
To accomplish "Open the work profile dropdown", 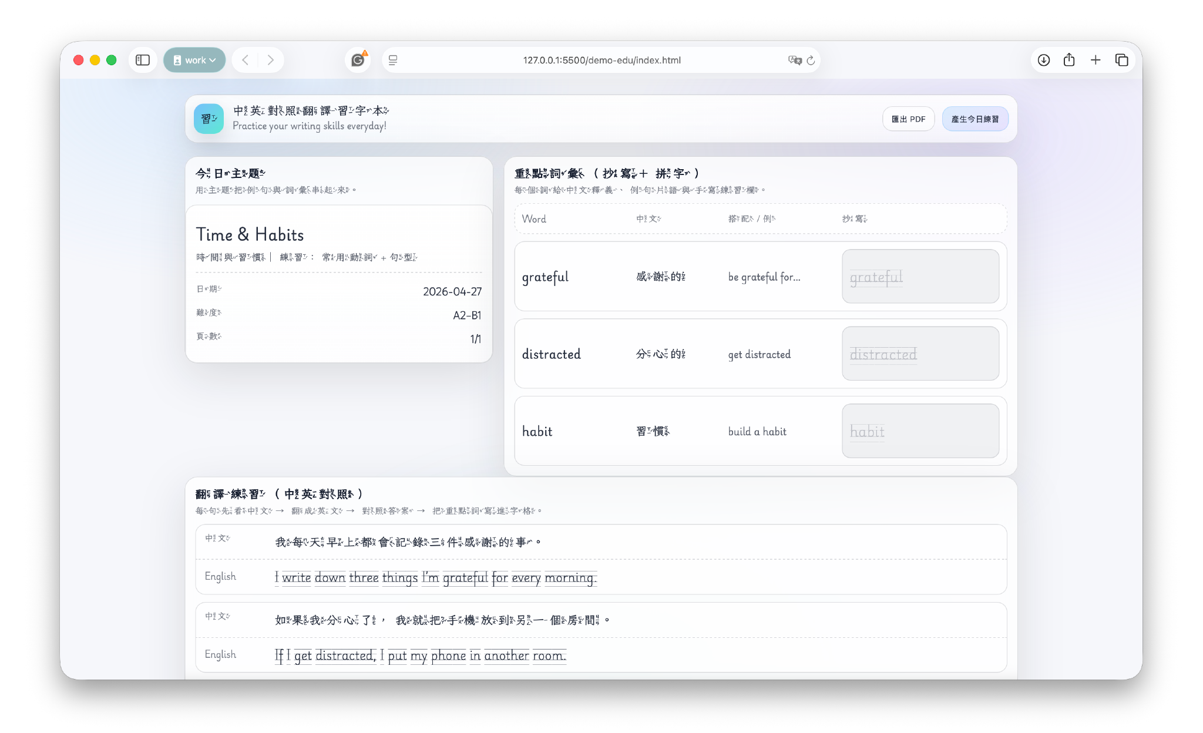I will point(194,60).
